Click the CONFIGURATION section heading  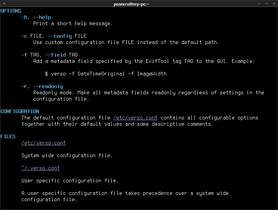pyautogui.click(x=20, y=111)
